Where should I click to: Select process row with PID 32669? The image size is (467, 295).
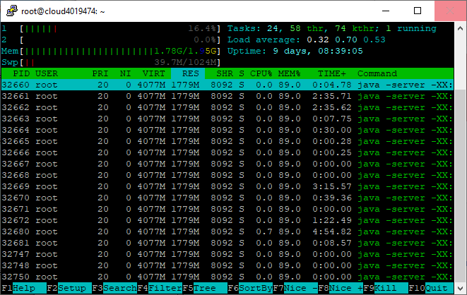(227, 186)
